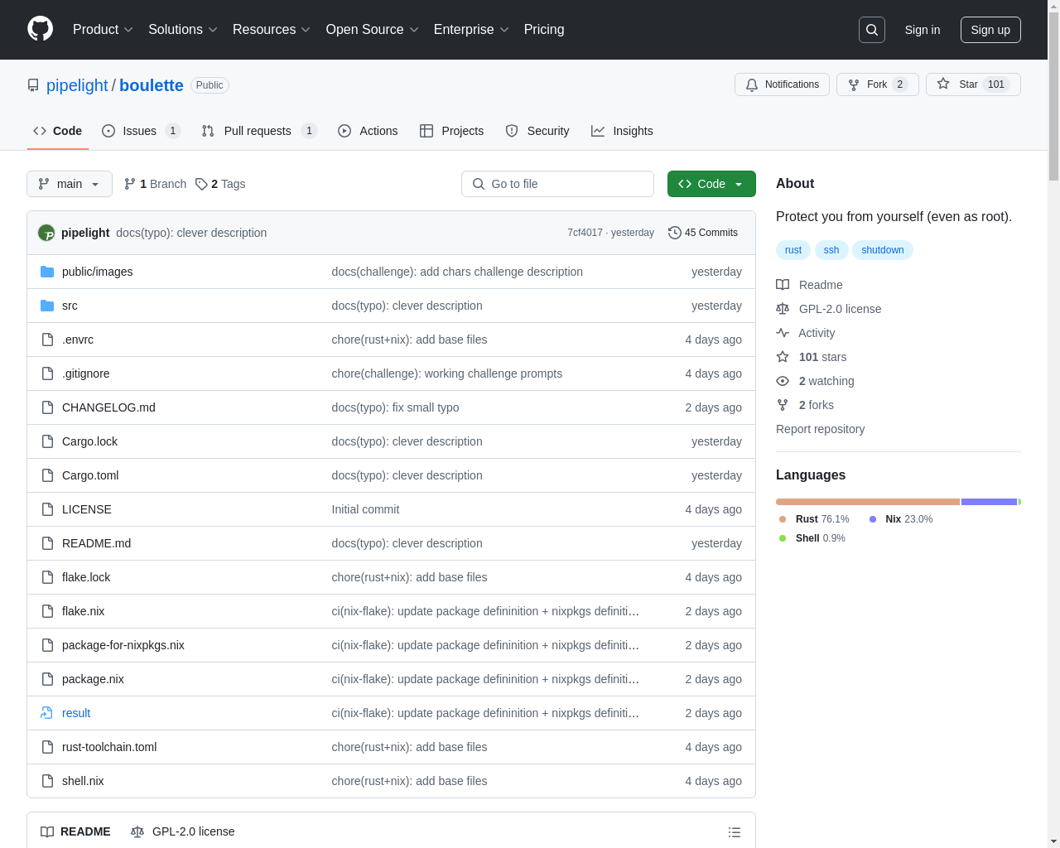Click the ssh topic tag

(831, 250)
